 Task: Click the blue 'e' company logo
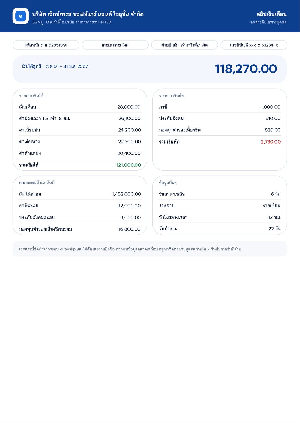click(21, 16)
